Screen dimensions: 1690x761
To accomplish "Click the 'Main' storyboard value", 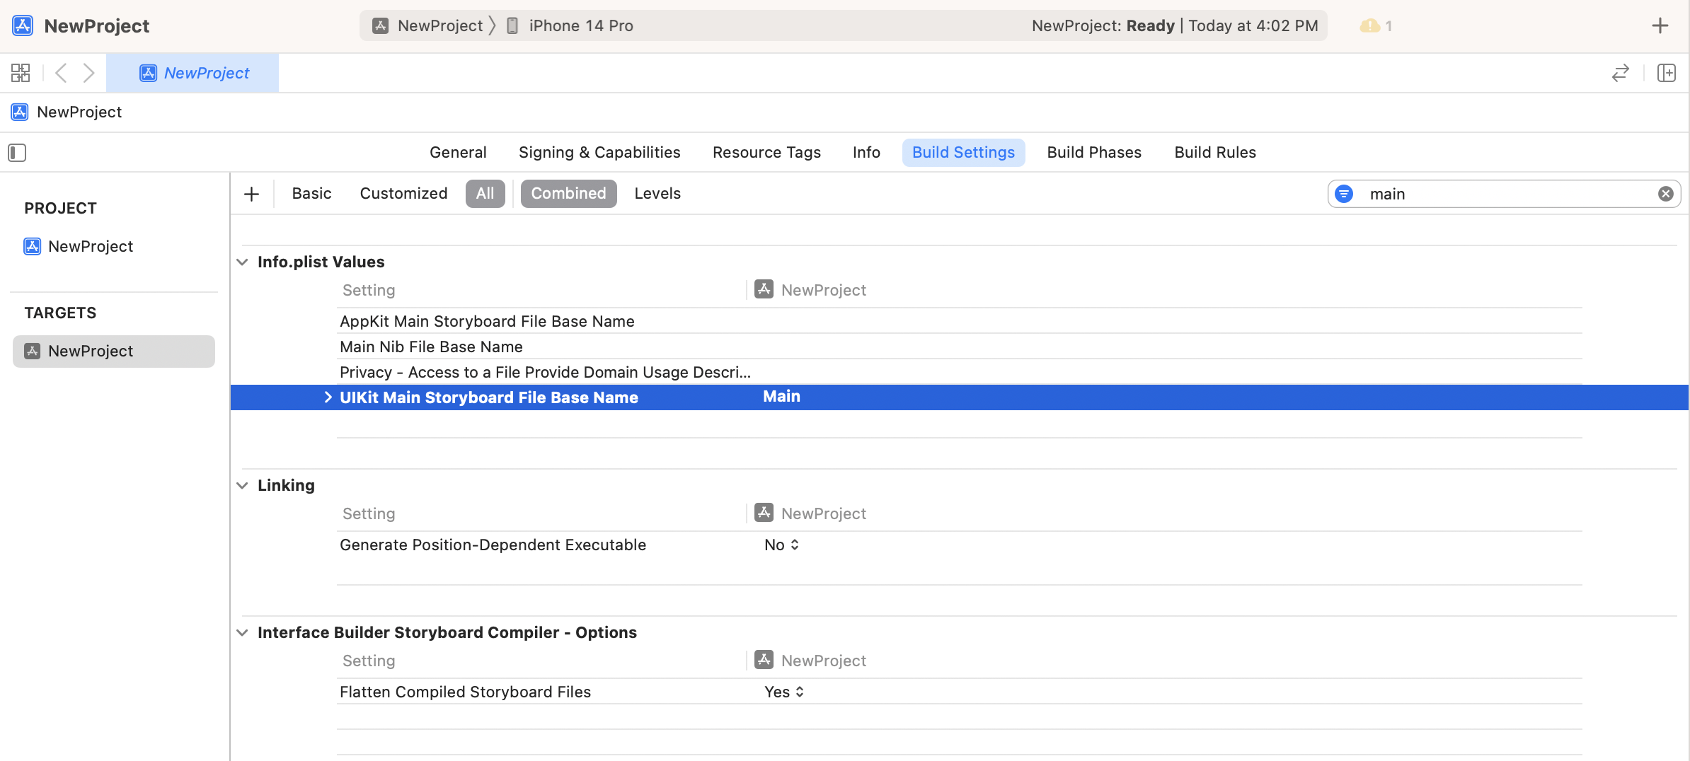I will click(781, 397).
